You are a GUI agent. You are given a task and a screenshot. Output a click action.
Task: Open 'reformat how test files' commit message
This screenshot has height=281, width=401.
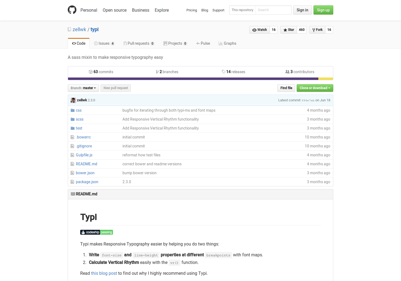[141, 155]
